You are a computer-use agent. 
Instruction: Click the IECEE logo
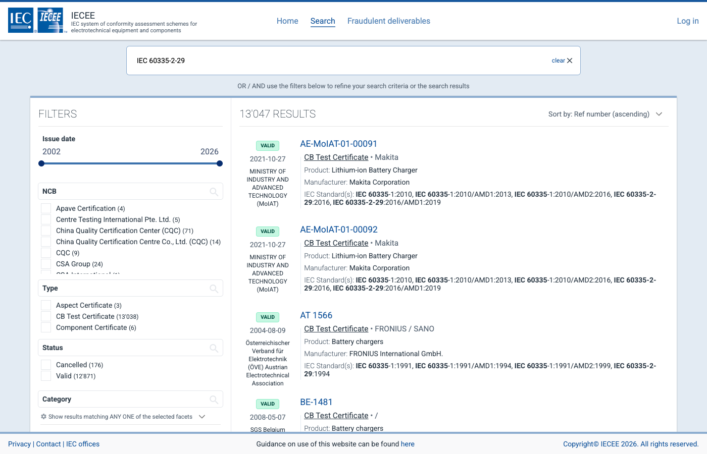50,20
